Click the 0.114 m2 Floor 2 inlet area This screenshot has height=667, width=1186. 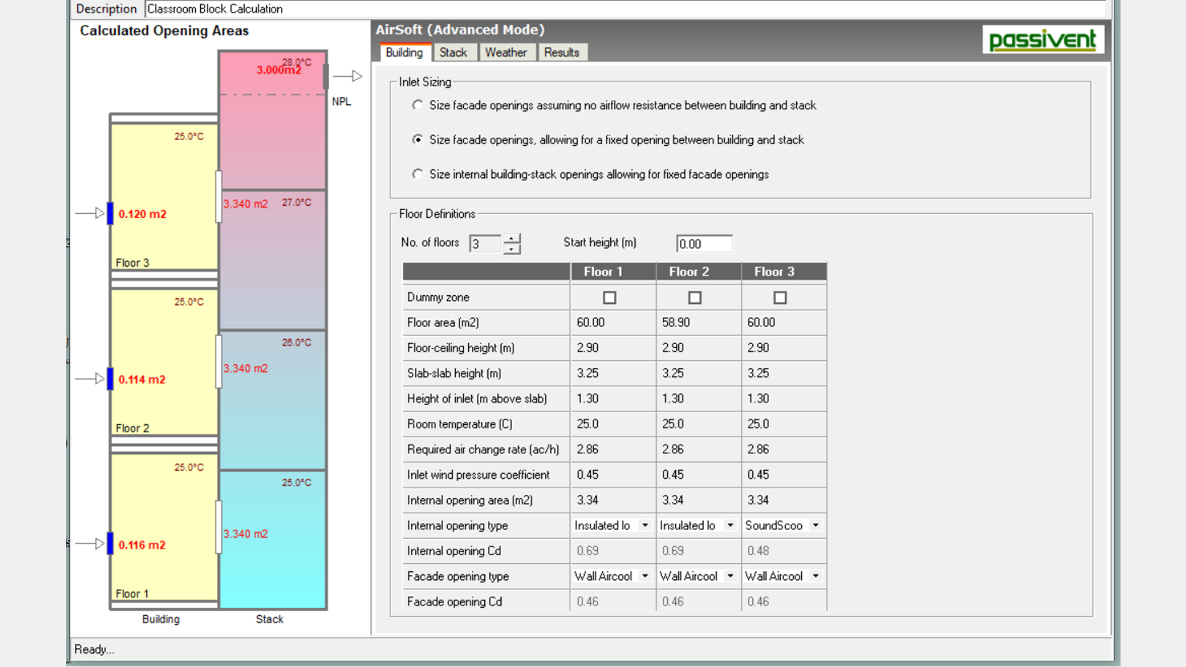(x=142, y=379)
